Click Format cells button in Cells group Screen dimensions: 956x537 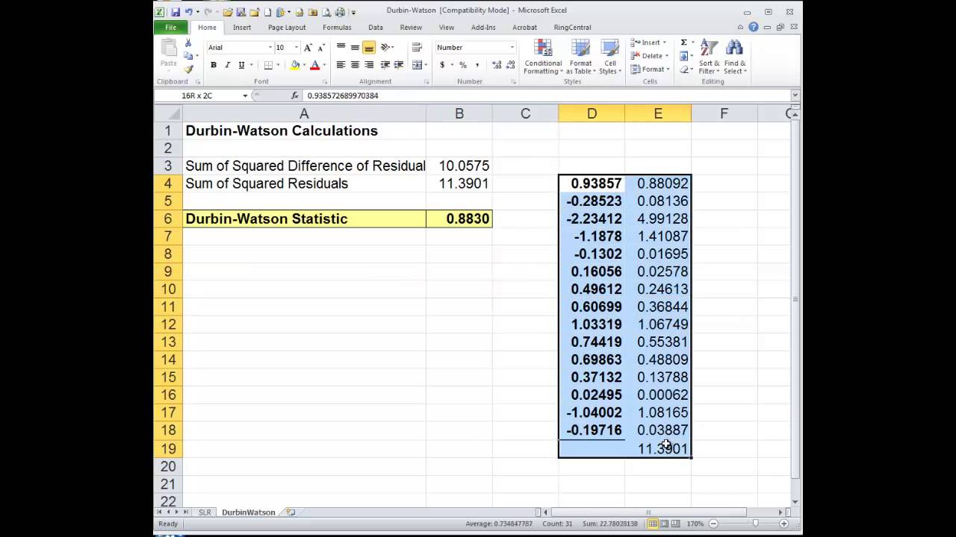tap(650, 69)
